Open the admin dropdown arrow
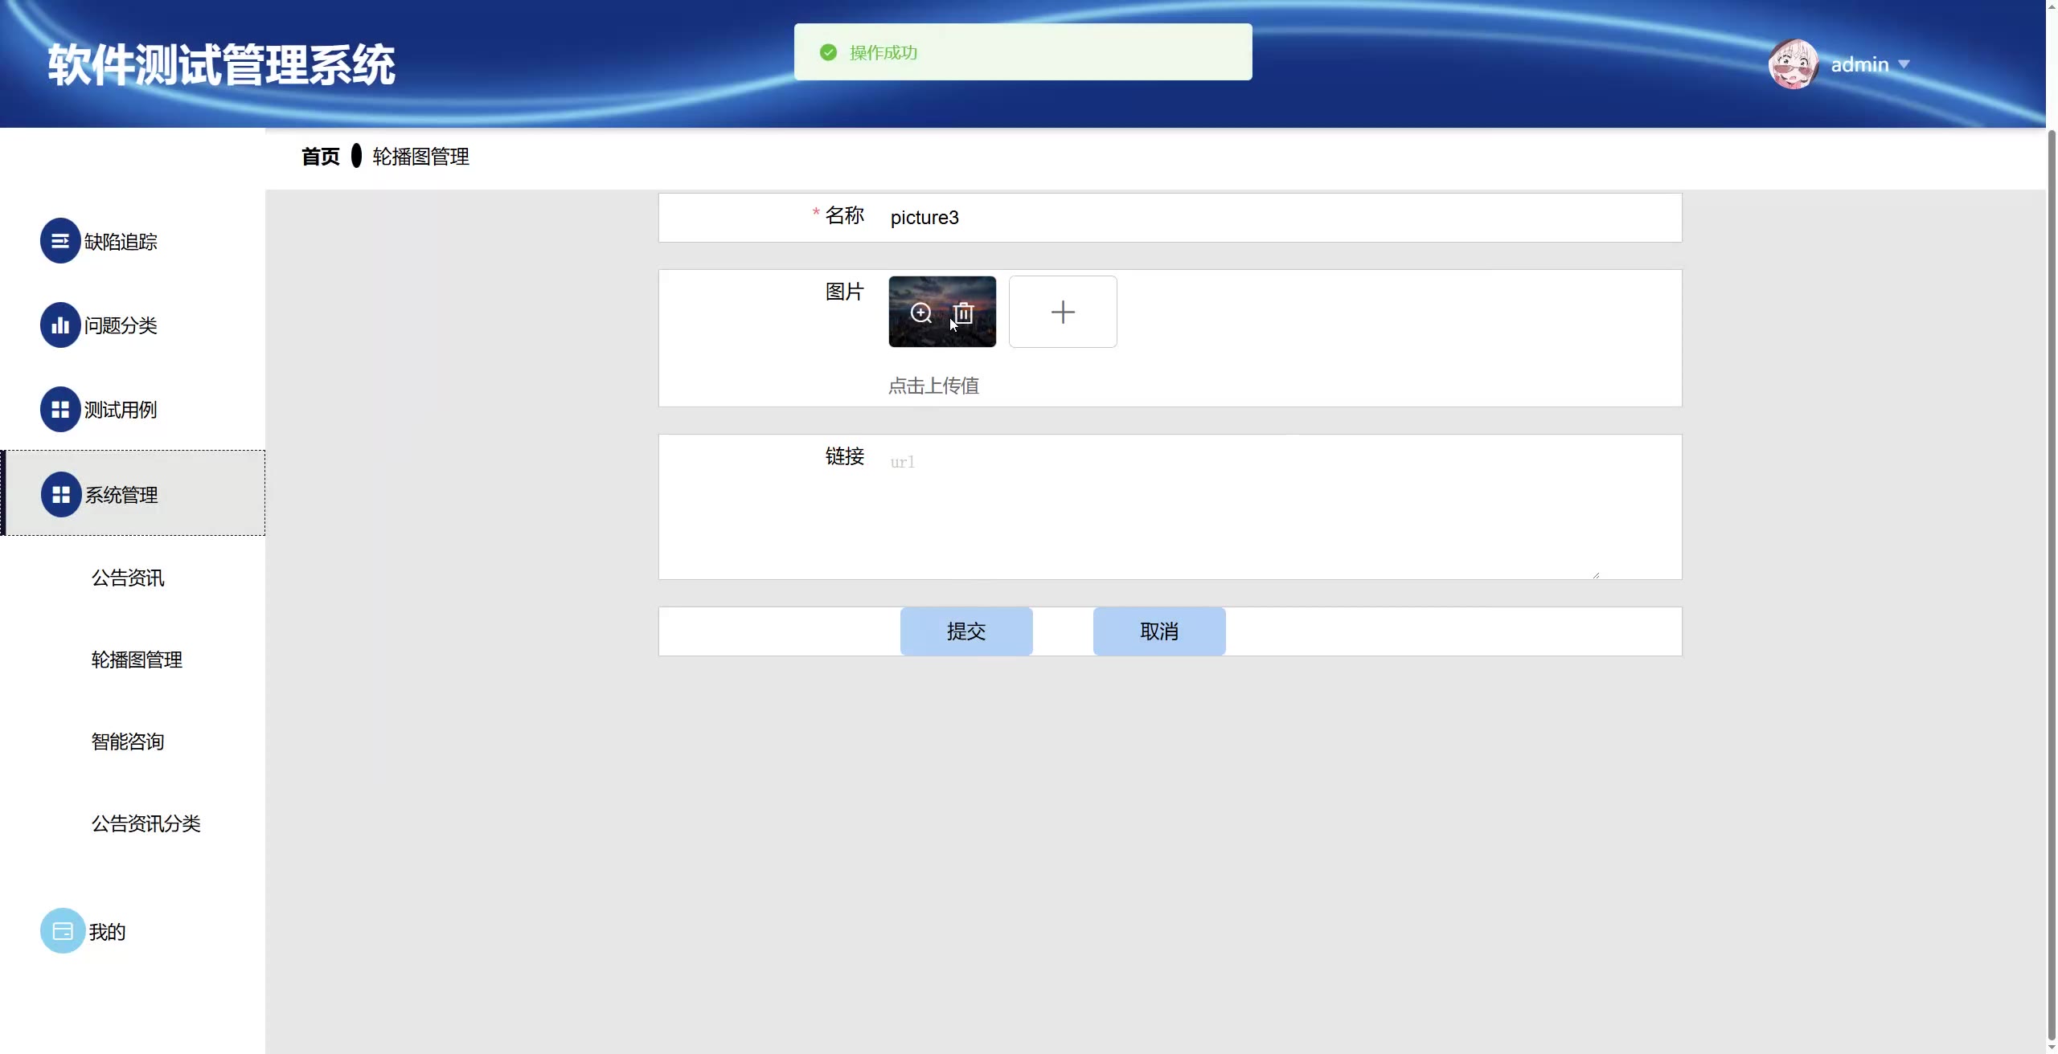Screen dimensions: 2058x1054 point(1904,64)
